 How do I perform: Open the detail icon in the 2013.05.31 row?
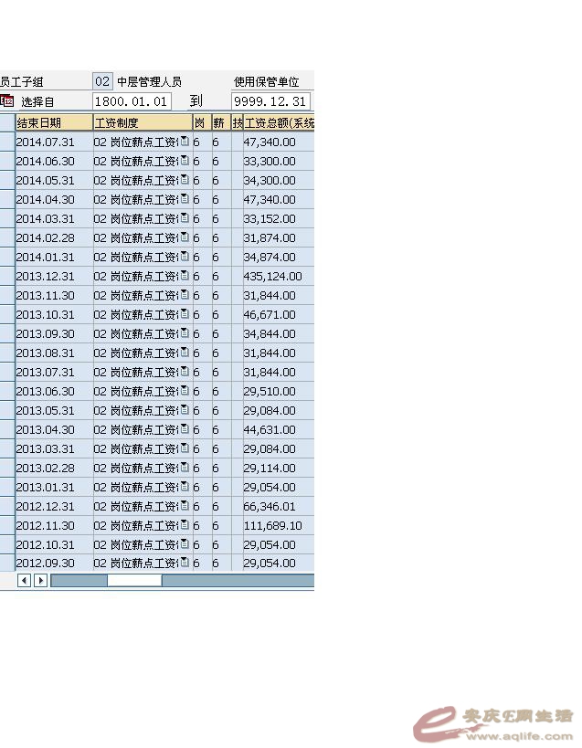point(185,410)
